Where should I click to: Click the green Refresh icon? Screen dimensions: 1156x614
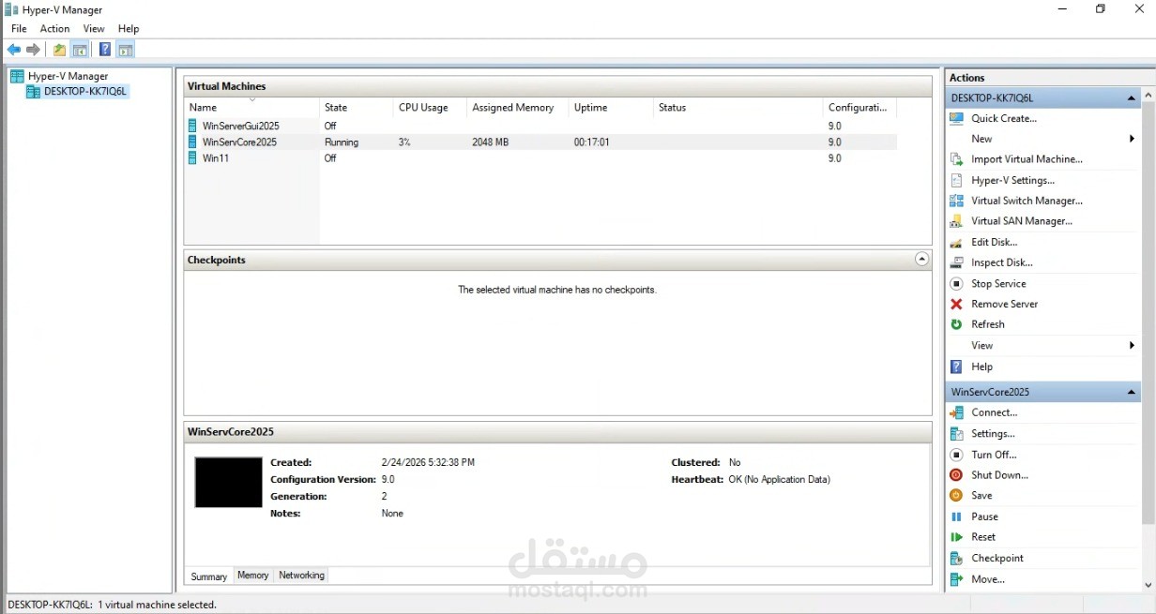pyautogui.click(x=956, y=324)
